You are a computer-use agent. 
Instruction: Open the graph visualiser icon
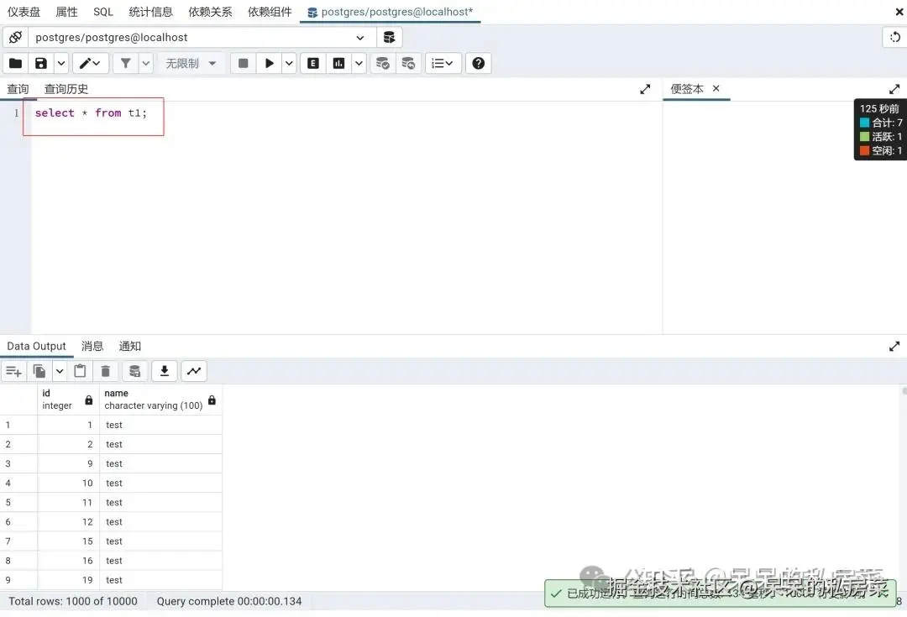pyautogui.click(x=194, y=371)
